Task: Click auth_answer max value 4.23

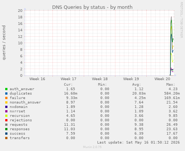Action: pyautogui.click(x=173, y=89)
